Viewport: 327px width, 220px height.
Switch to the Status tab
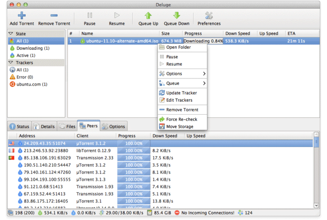pyautogui.click(x=20, y=126)
